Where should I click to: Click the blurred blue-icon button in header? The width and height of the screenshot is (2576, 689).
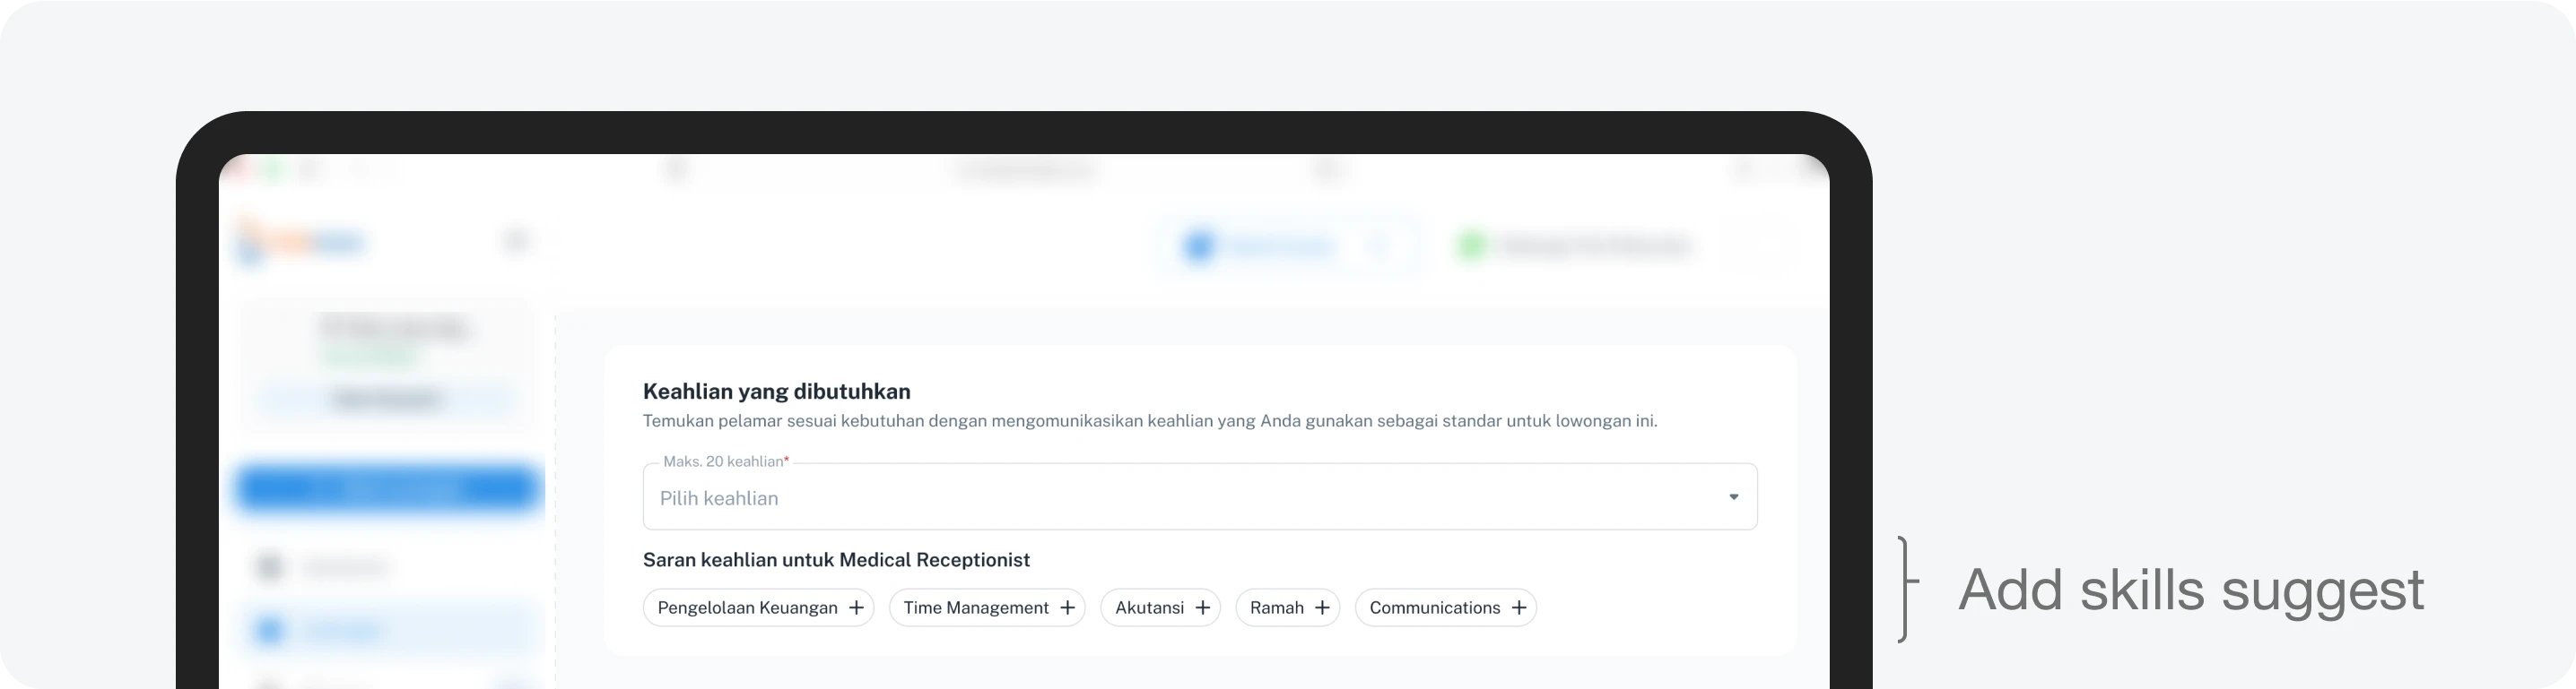[x=1260, y=245]
